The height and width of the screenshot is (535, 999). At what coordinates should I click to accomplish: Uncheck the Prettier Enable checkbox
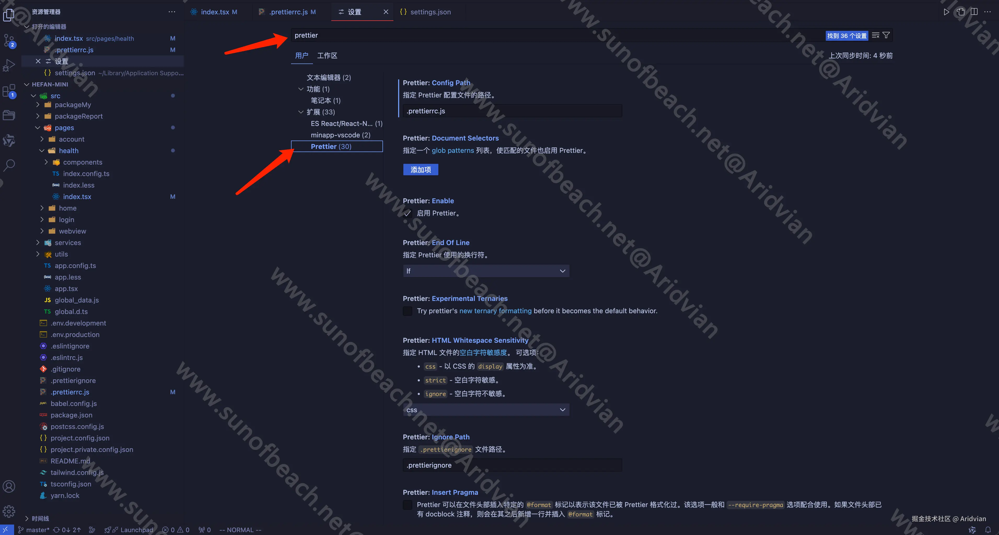coord(407,213)
